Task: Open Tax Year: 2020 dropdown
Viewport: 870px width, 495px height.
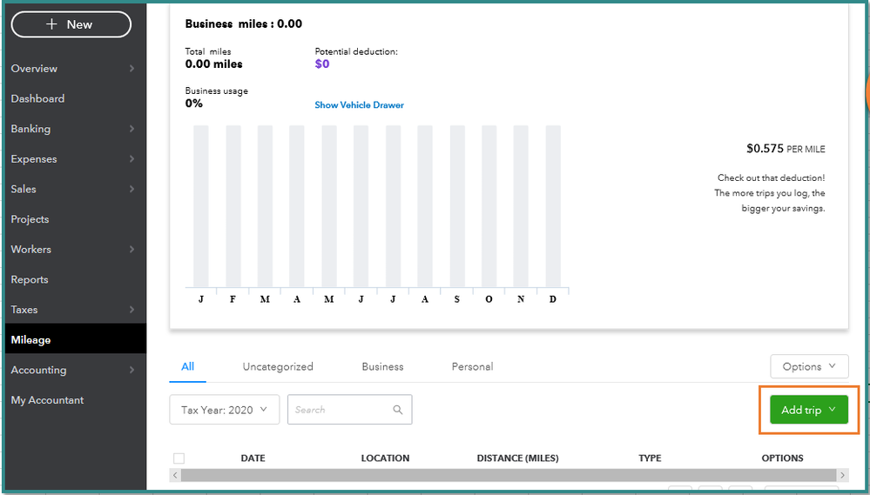Action: click(224, 410)
